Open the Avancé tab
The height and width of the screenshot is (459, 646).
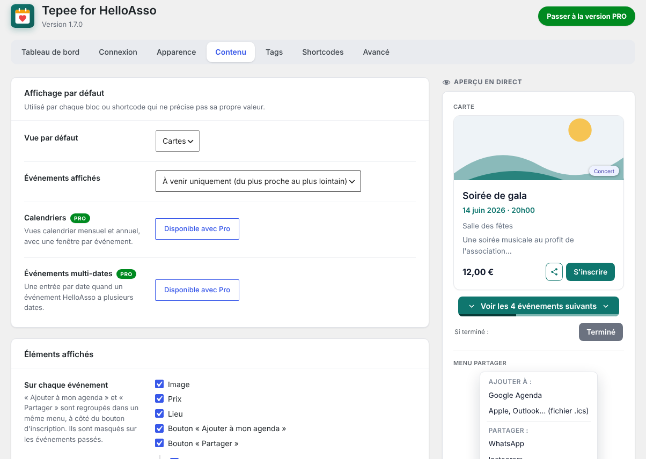[x=376, y=52]
